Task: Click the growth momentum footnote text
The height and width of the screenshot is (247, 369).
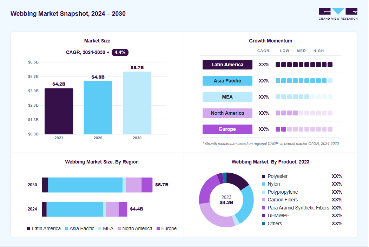Action: [x=271, y=143]
